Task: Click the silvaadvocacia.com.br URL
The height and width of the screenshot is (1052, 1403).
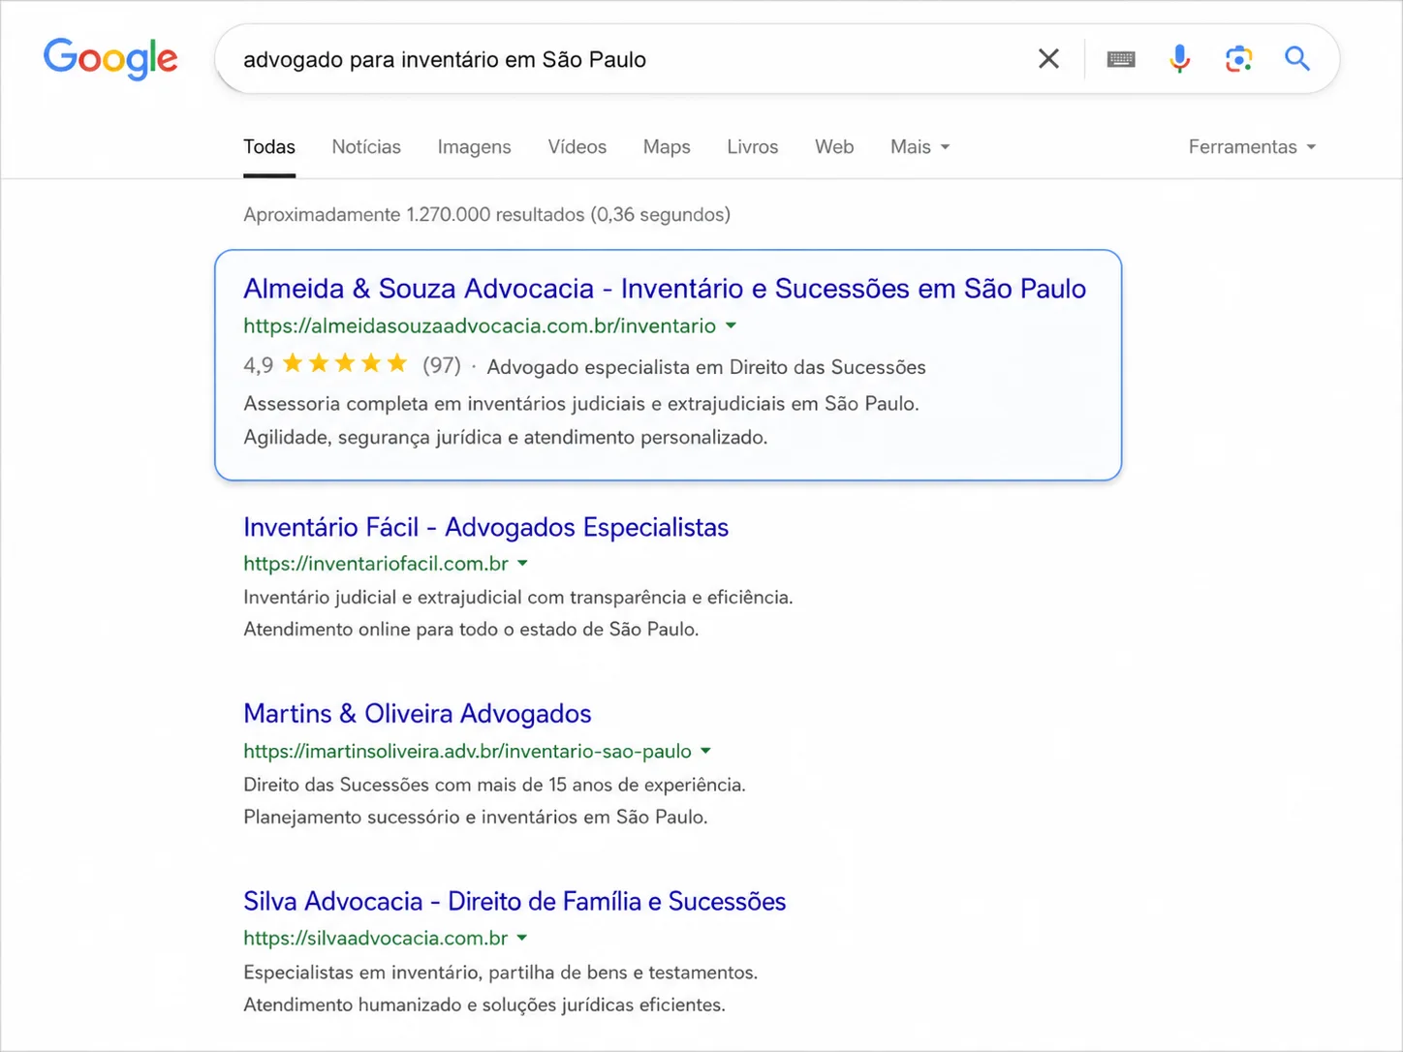Action: tap(376, 939)
